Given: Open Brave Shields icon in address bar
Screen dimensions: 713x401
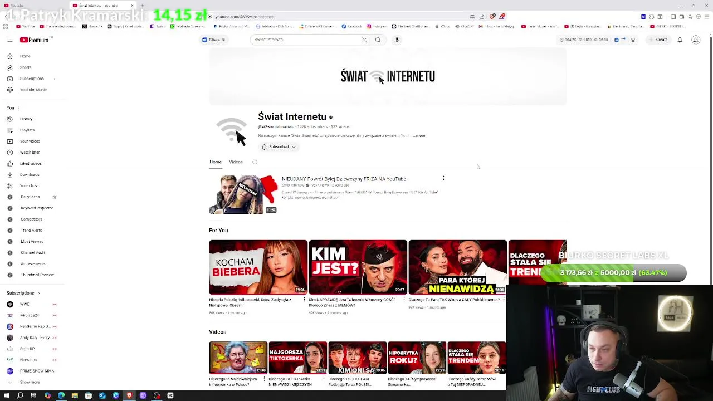Looking at the screenshot, I should click(492, 17).
